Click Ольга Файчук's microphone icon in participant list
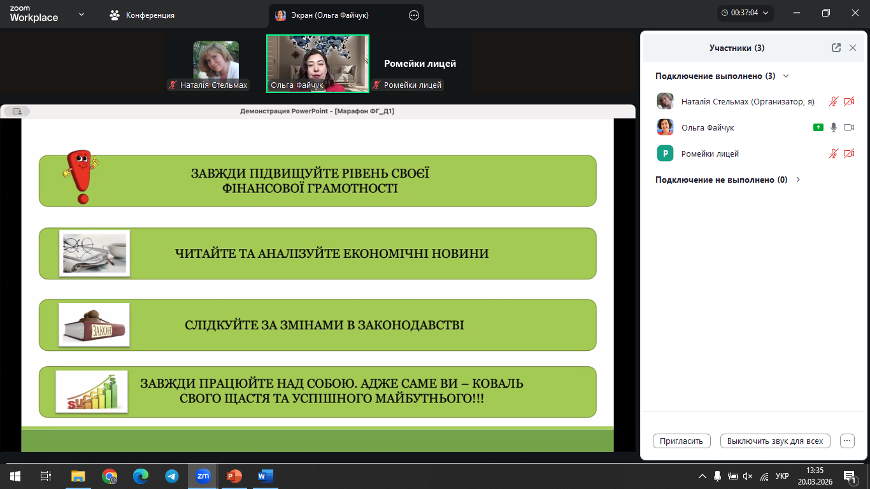The width and height of the screenshot is (870, 489). [x=834, y=127]
